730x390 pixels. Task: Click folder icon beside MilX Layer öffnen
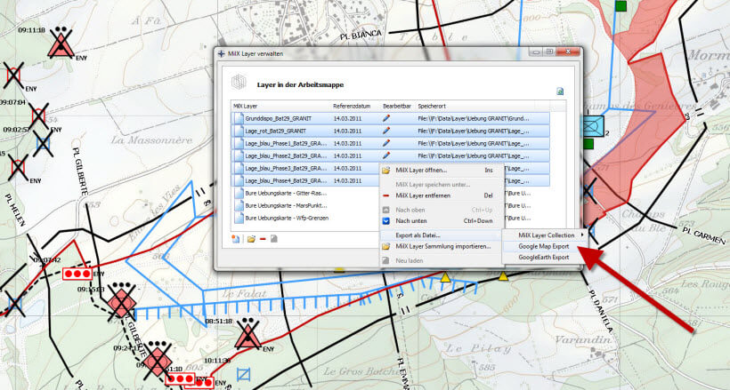[385, 171]
